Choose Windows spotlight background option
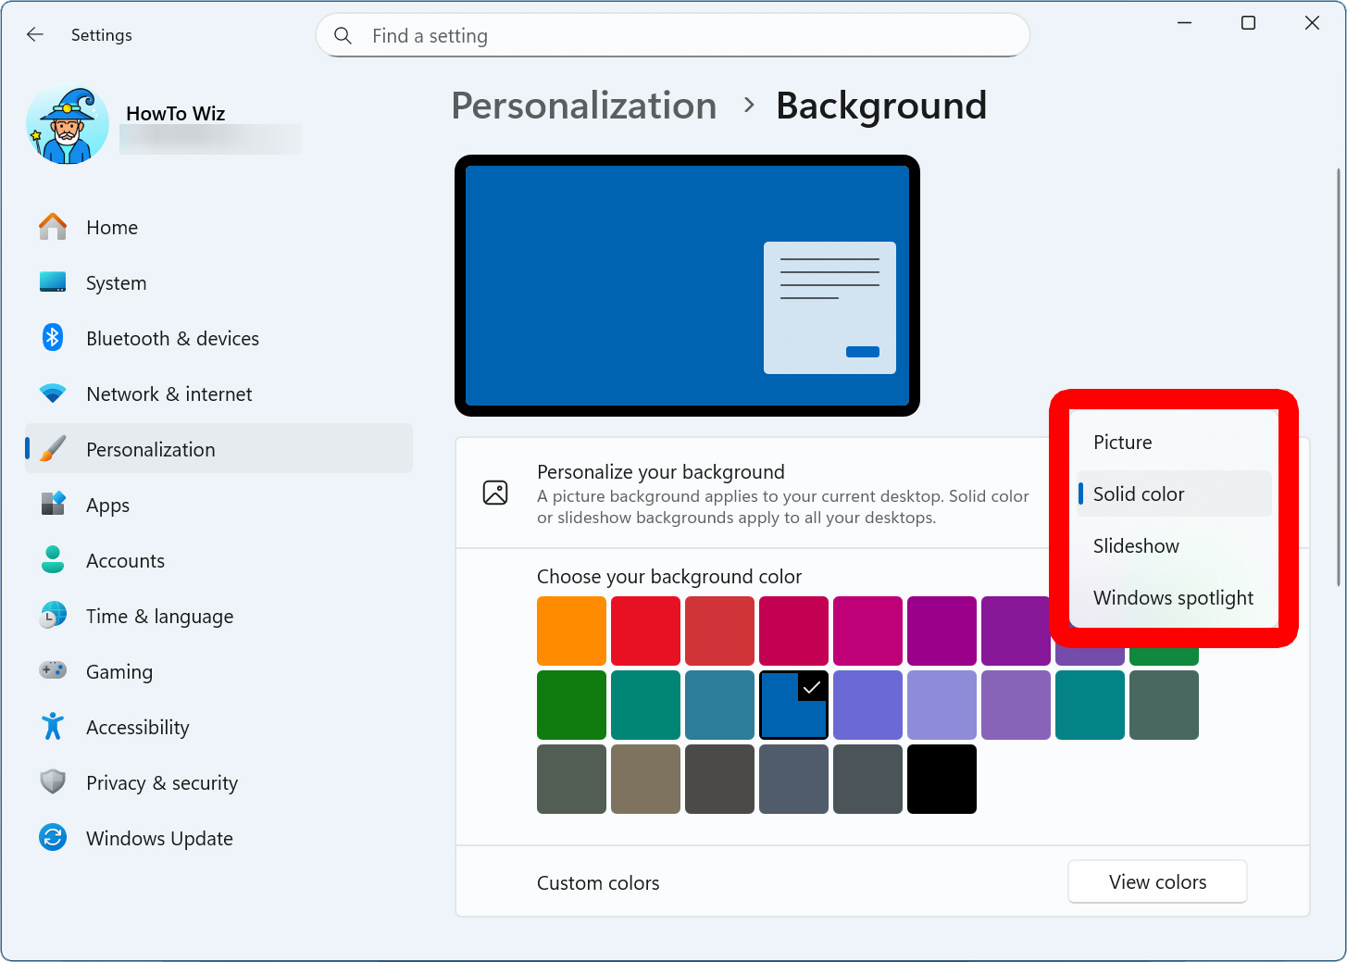This screenshot has width=1347, height=962. click(1173, 597)
